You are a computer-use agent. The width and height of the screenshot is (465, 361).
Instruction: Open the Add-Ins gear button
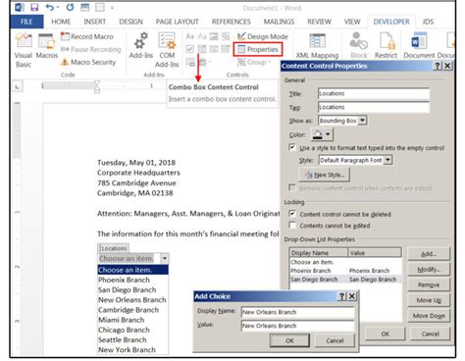click(x=141, y=46)
